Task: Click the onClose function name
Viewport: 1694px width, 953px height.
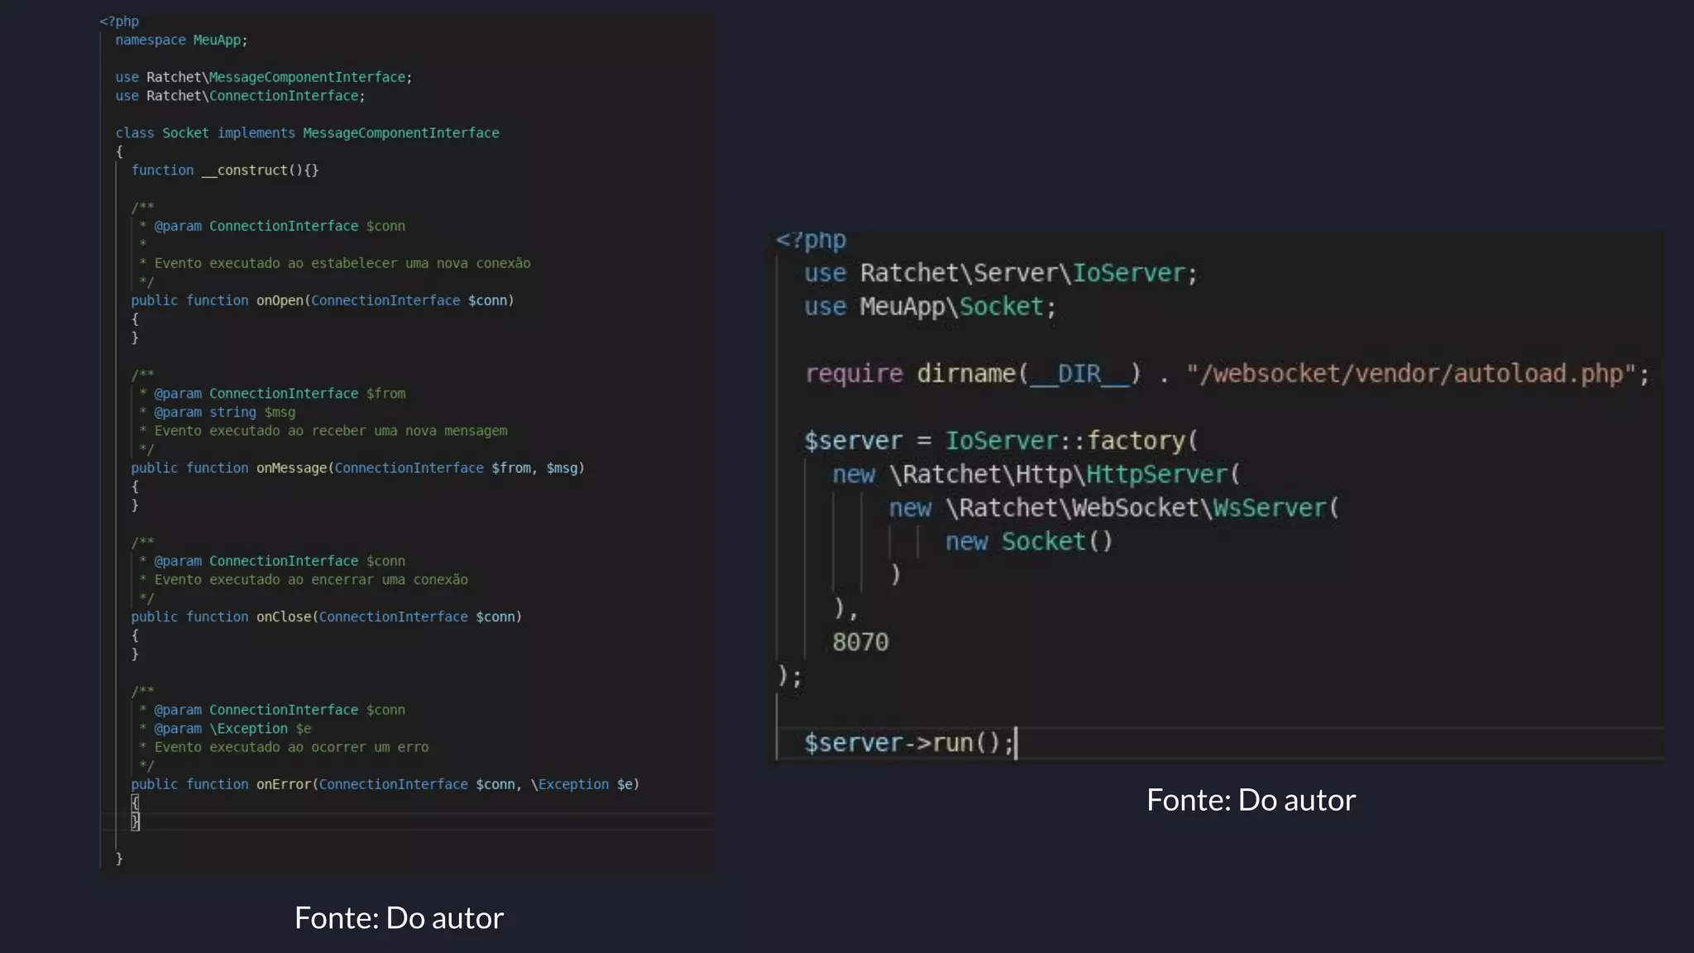Action: pos(284,617)
